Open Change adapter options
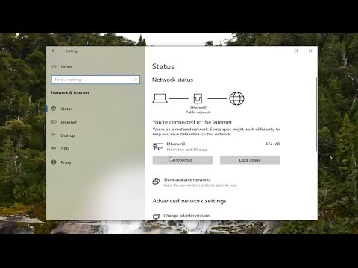The image size is (358, 268). [x=186, y=216]
